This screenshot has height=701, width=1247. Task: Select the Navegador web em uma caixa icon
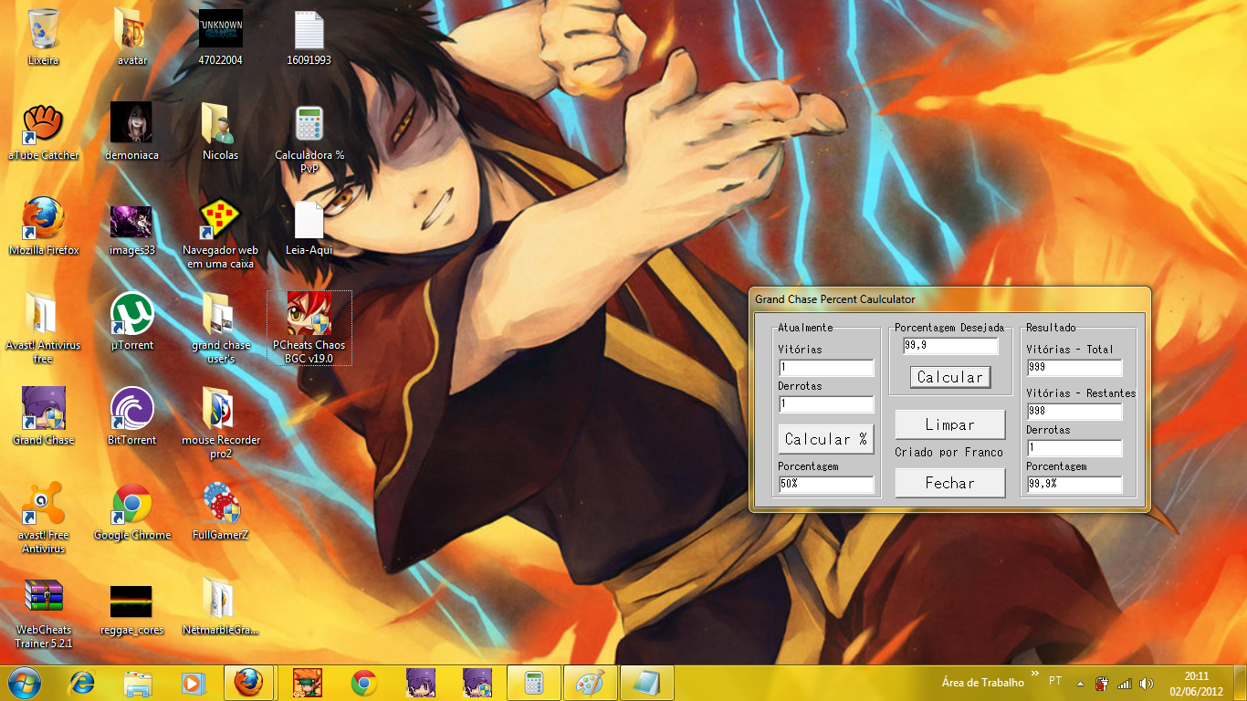pos(220,234)
